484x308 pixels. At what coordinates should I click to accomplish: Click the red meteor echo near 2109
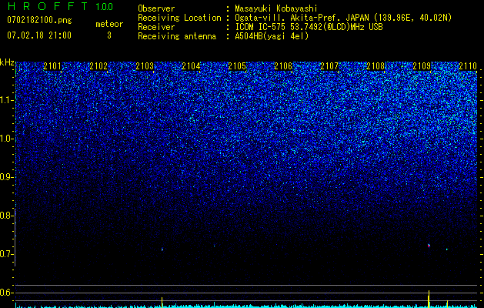[x=429, y=246]
